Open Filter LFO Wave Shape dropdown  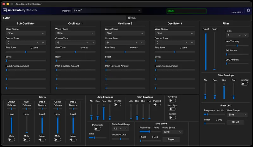[237, 115]
